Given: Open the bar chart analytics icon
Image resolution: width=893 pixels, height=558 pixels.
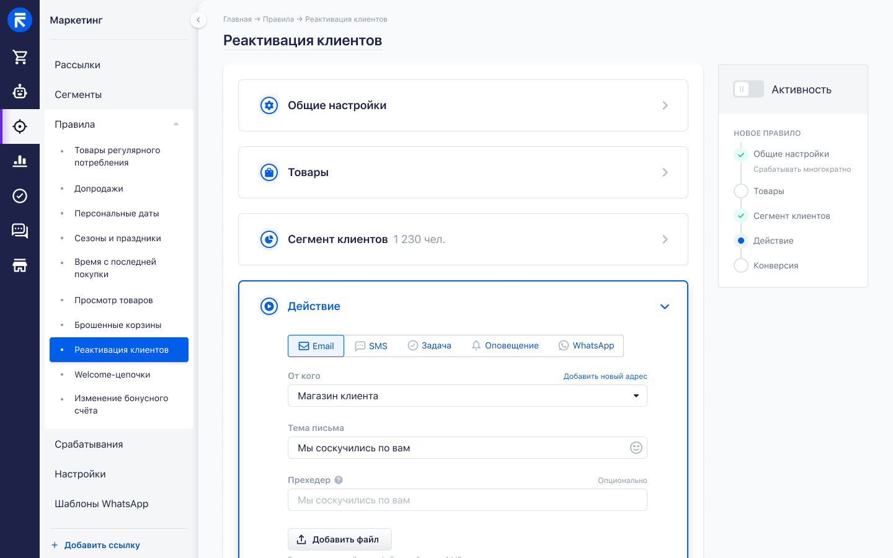Looking at the screenshot, I should coord(20,161).
